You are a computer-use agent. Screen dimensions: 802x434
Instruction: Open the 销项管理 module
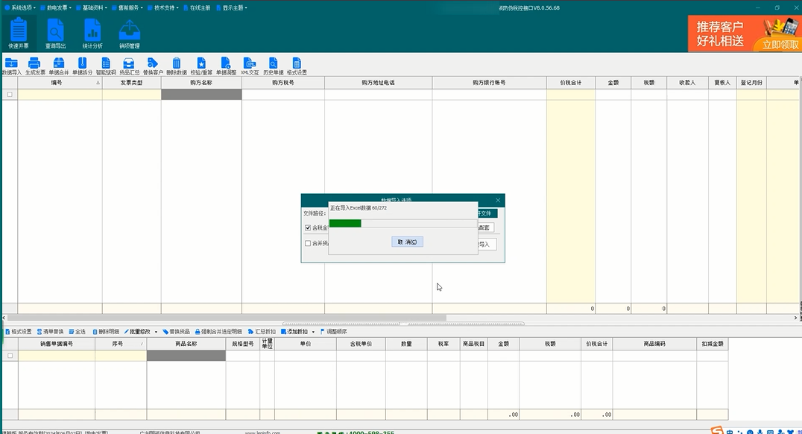tap(129, 34)
